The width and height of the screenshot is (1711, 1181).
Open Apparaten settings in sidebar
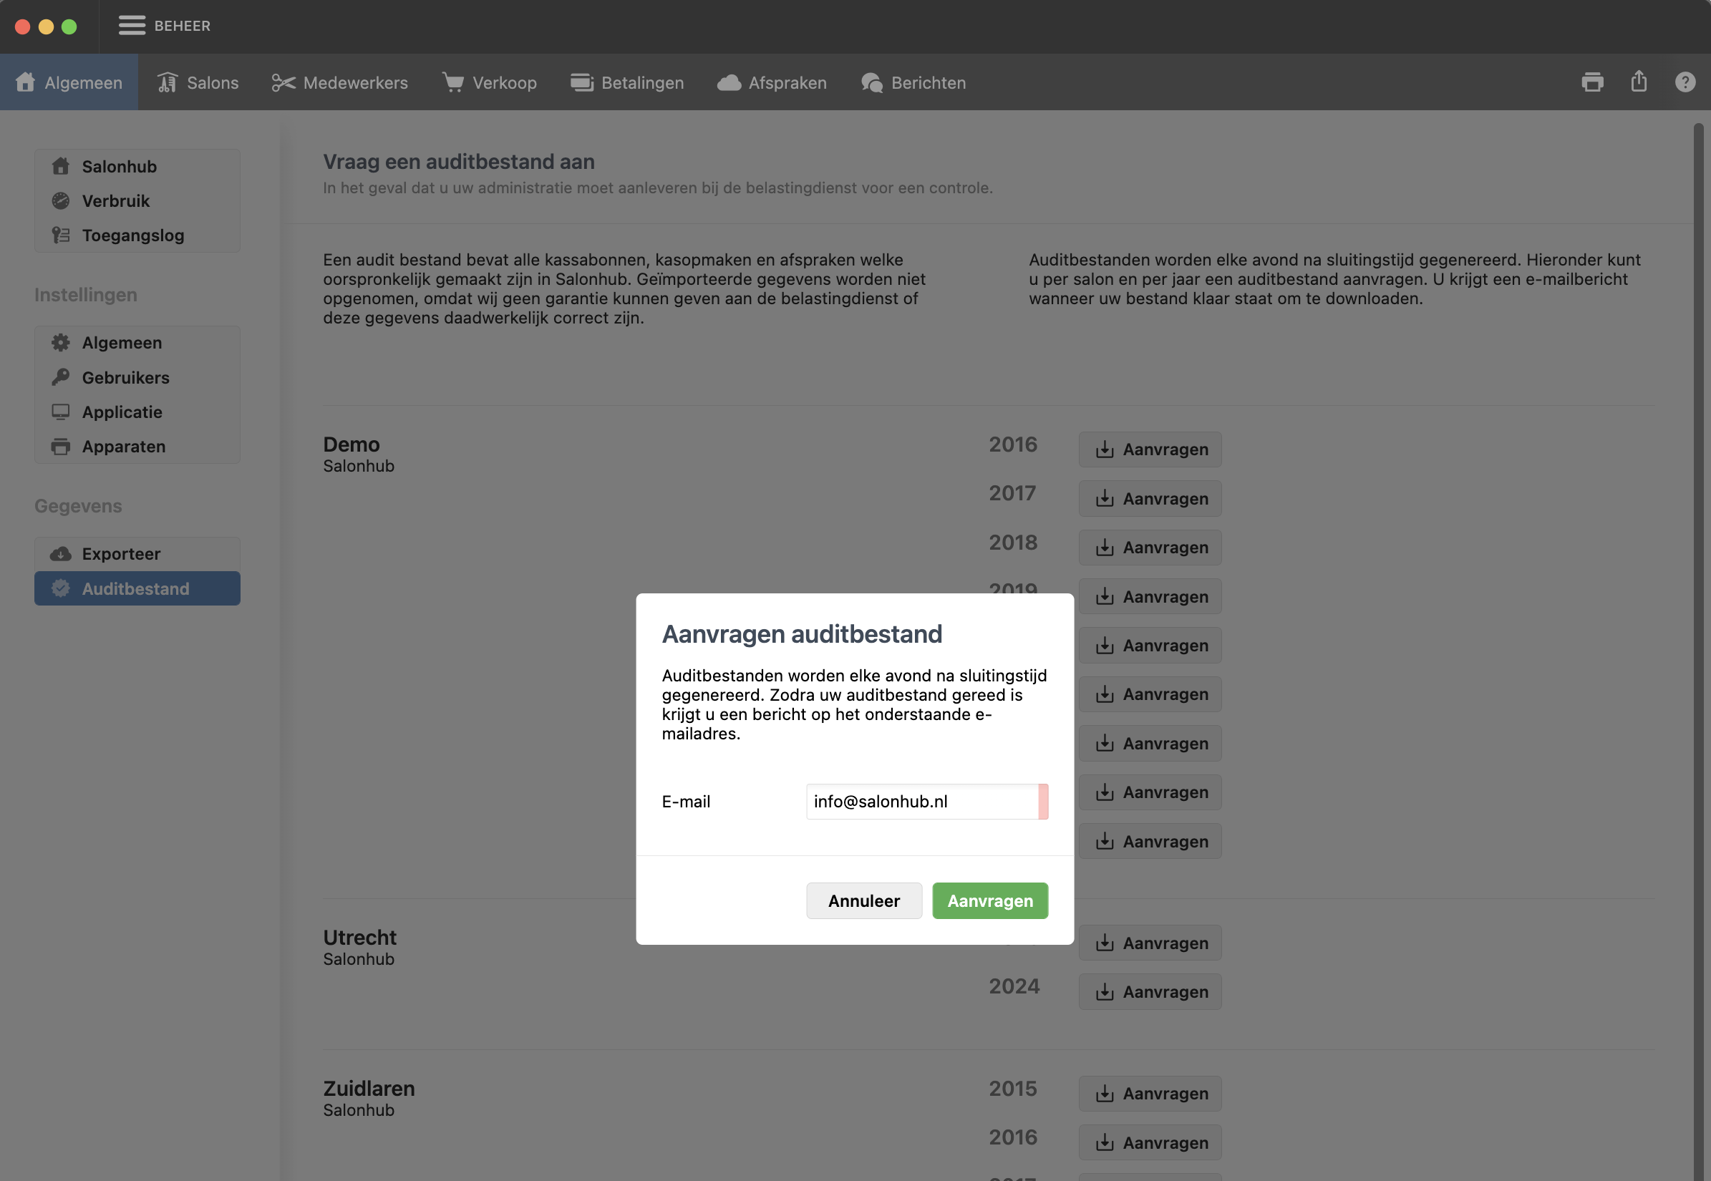[124, 447]
